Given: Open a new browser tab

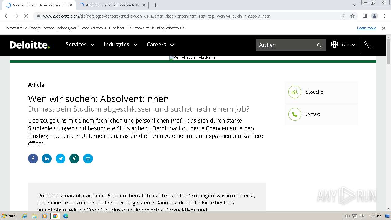Looking at the screenshot, I should [x=155, y=5].
